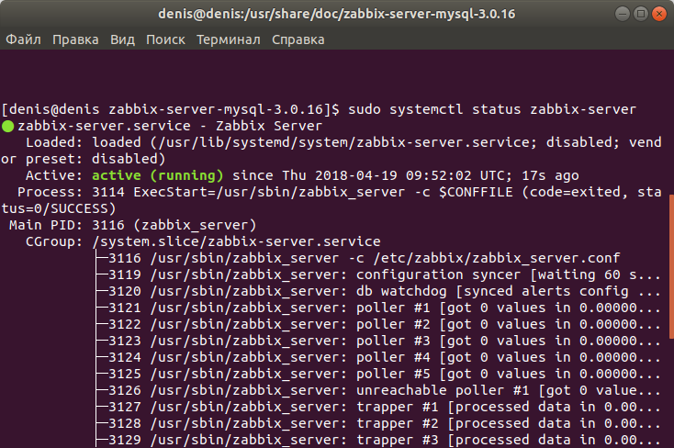Click 'sudo systemctl status zabbix-server' command text
The image size is (674, 448).
pos(492,109)
